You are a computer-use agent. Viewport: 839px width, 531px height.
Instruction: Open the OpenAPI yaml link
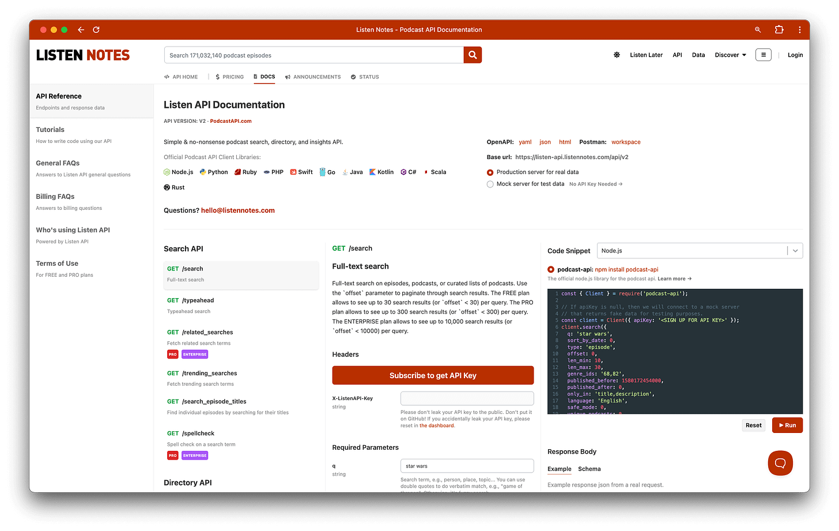point(525,142)
